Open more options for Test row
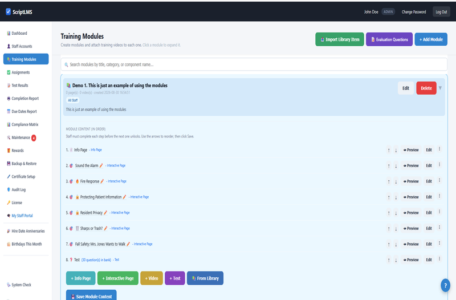This screenshot has width=456, height=300. pos(439,259)
